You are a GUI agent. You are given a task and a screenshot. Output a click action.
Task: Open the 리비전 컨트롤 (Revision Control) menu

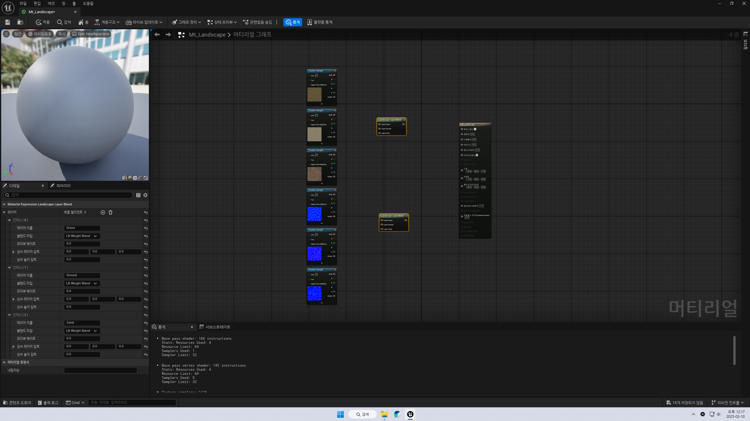pyautogui.click(x=728, y=403)
